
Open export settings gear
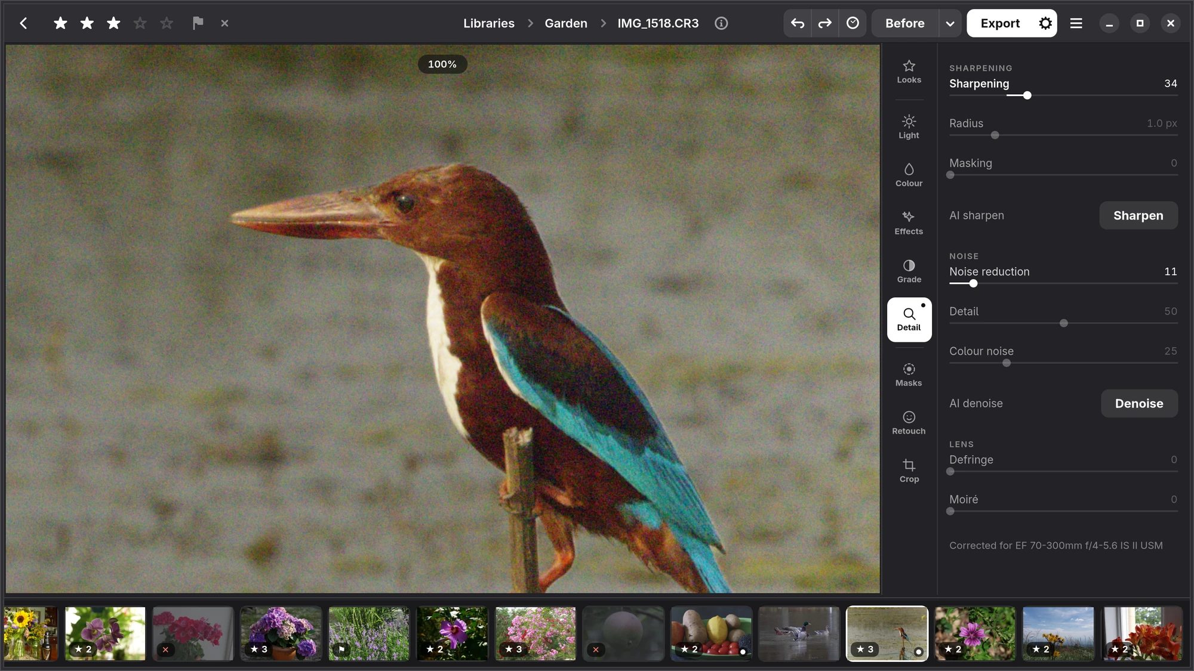coord(1045,23)
